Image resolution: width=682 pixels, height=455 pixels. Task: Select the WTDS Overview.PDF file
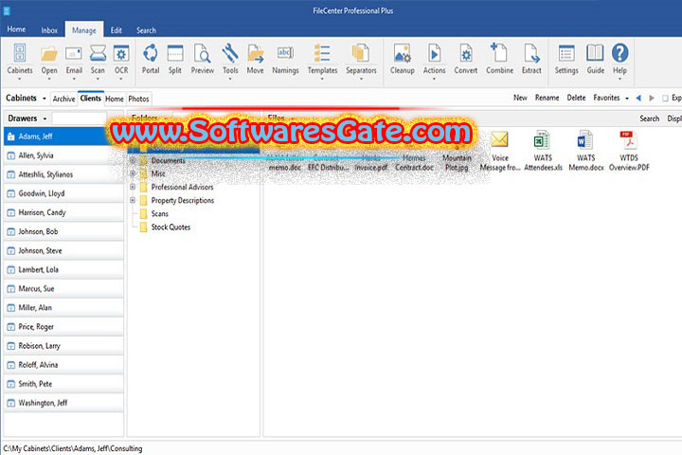coord(629,151)
